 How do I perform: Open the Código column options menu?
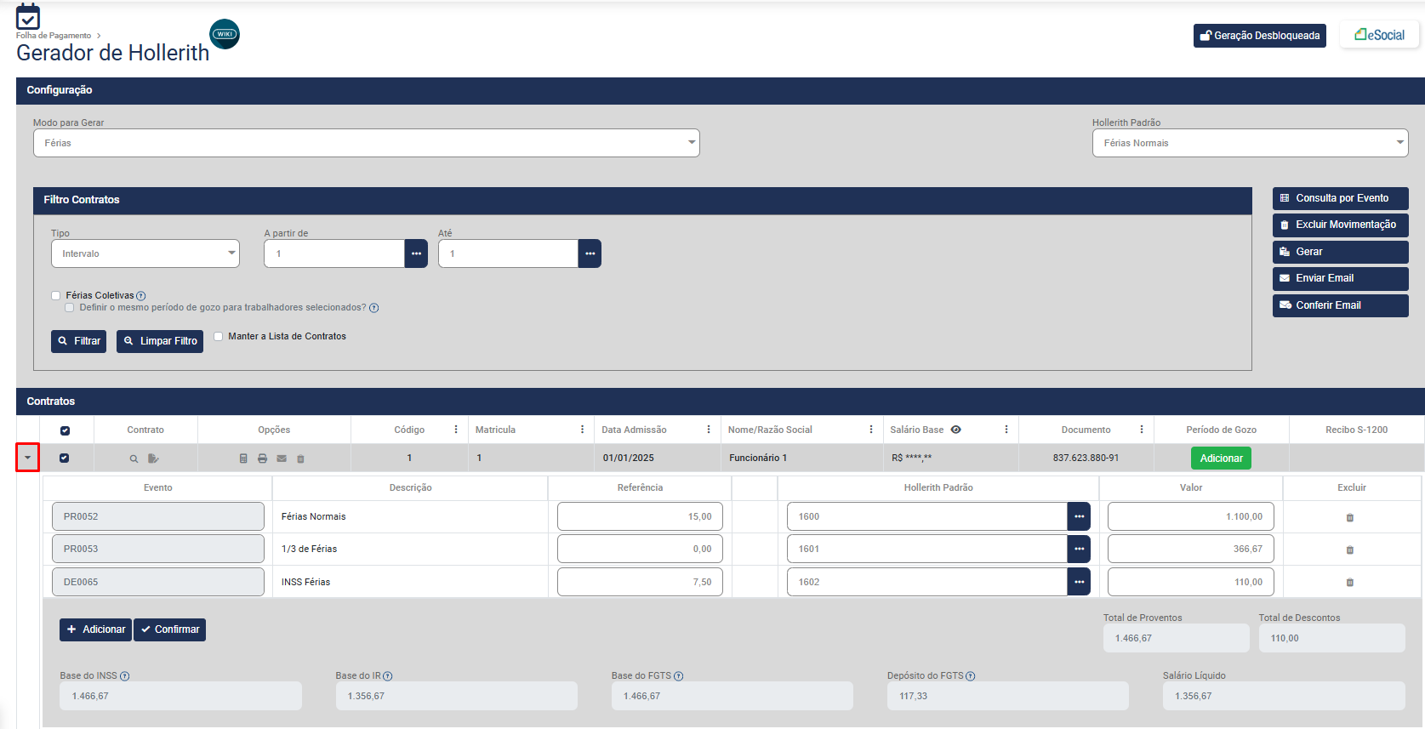click(456, 430)
